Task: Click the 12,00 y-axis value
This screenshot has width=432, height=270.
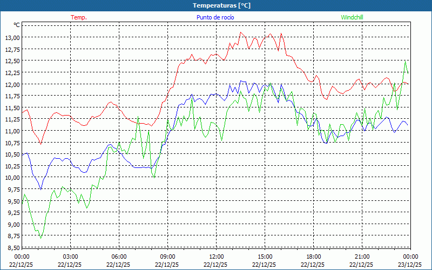Action: 12,84
